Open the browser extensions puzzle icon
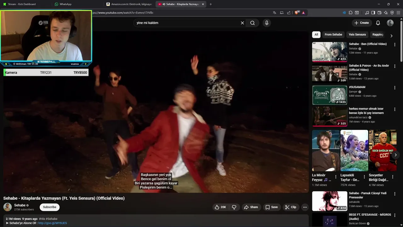 [350, 13]
